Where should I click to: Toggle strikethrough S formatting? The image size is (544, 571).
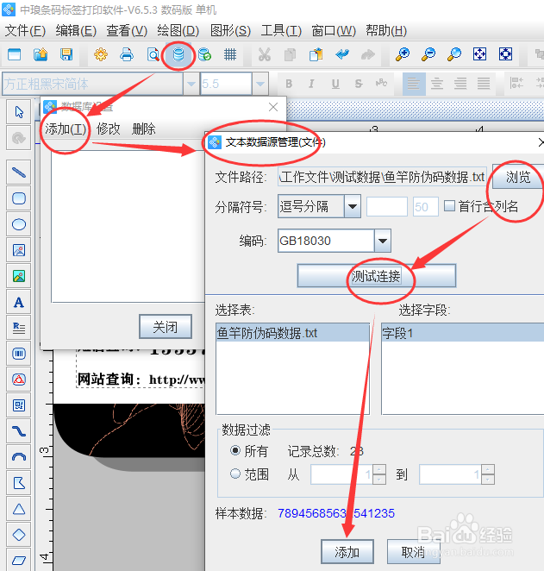(359, 84)
